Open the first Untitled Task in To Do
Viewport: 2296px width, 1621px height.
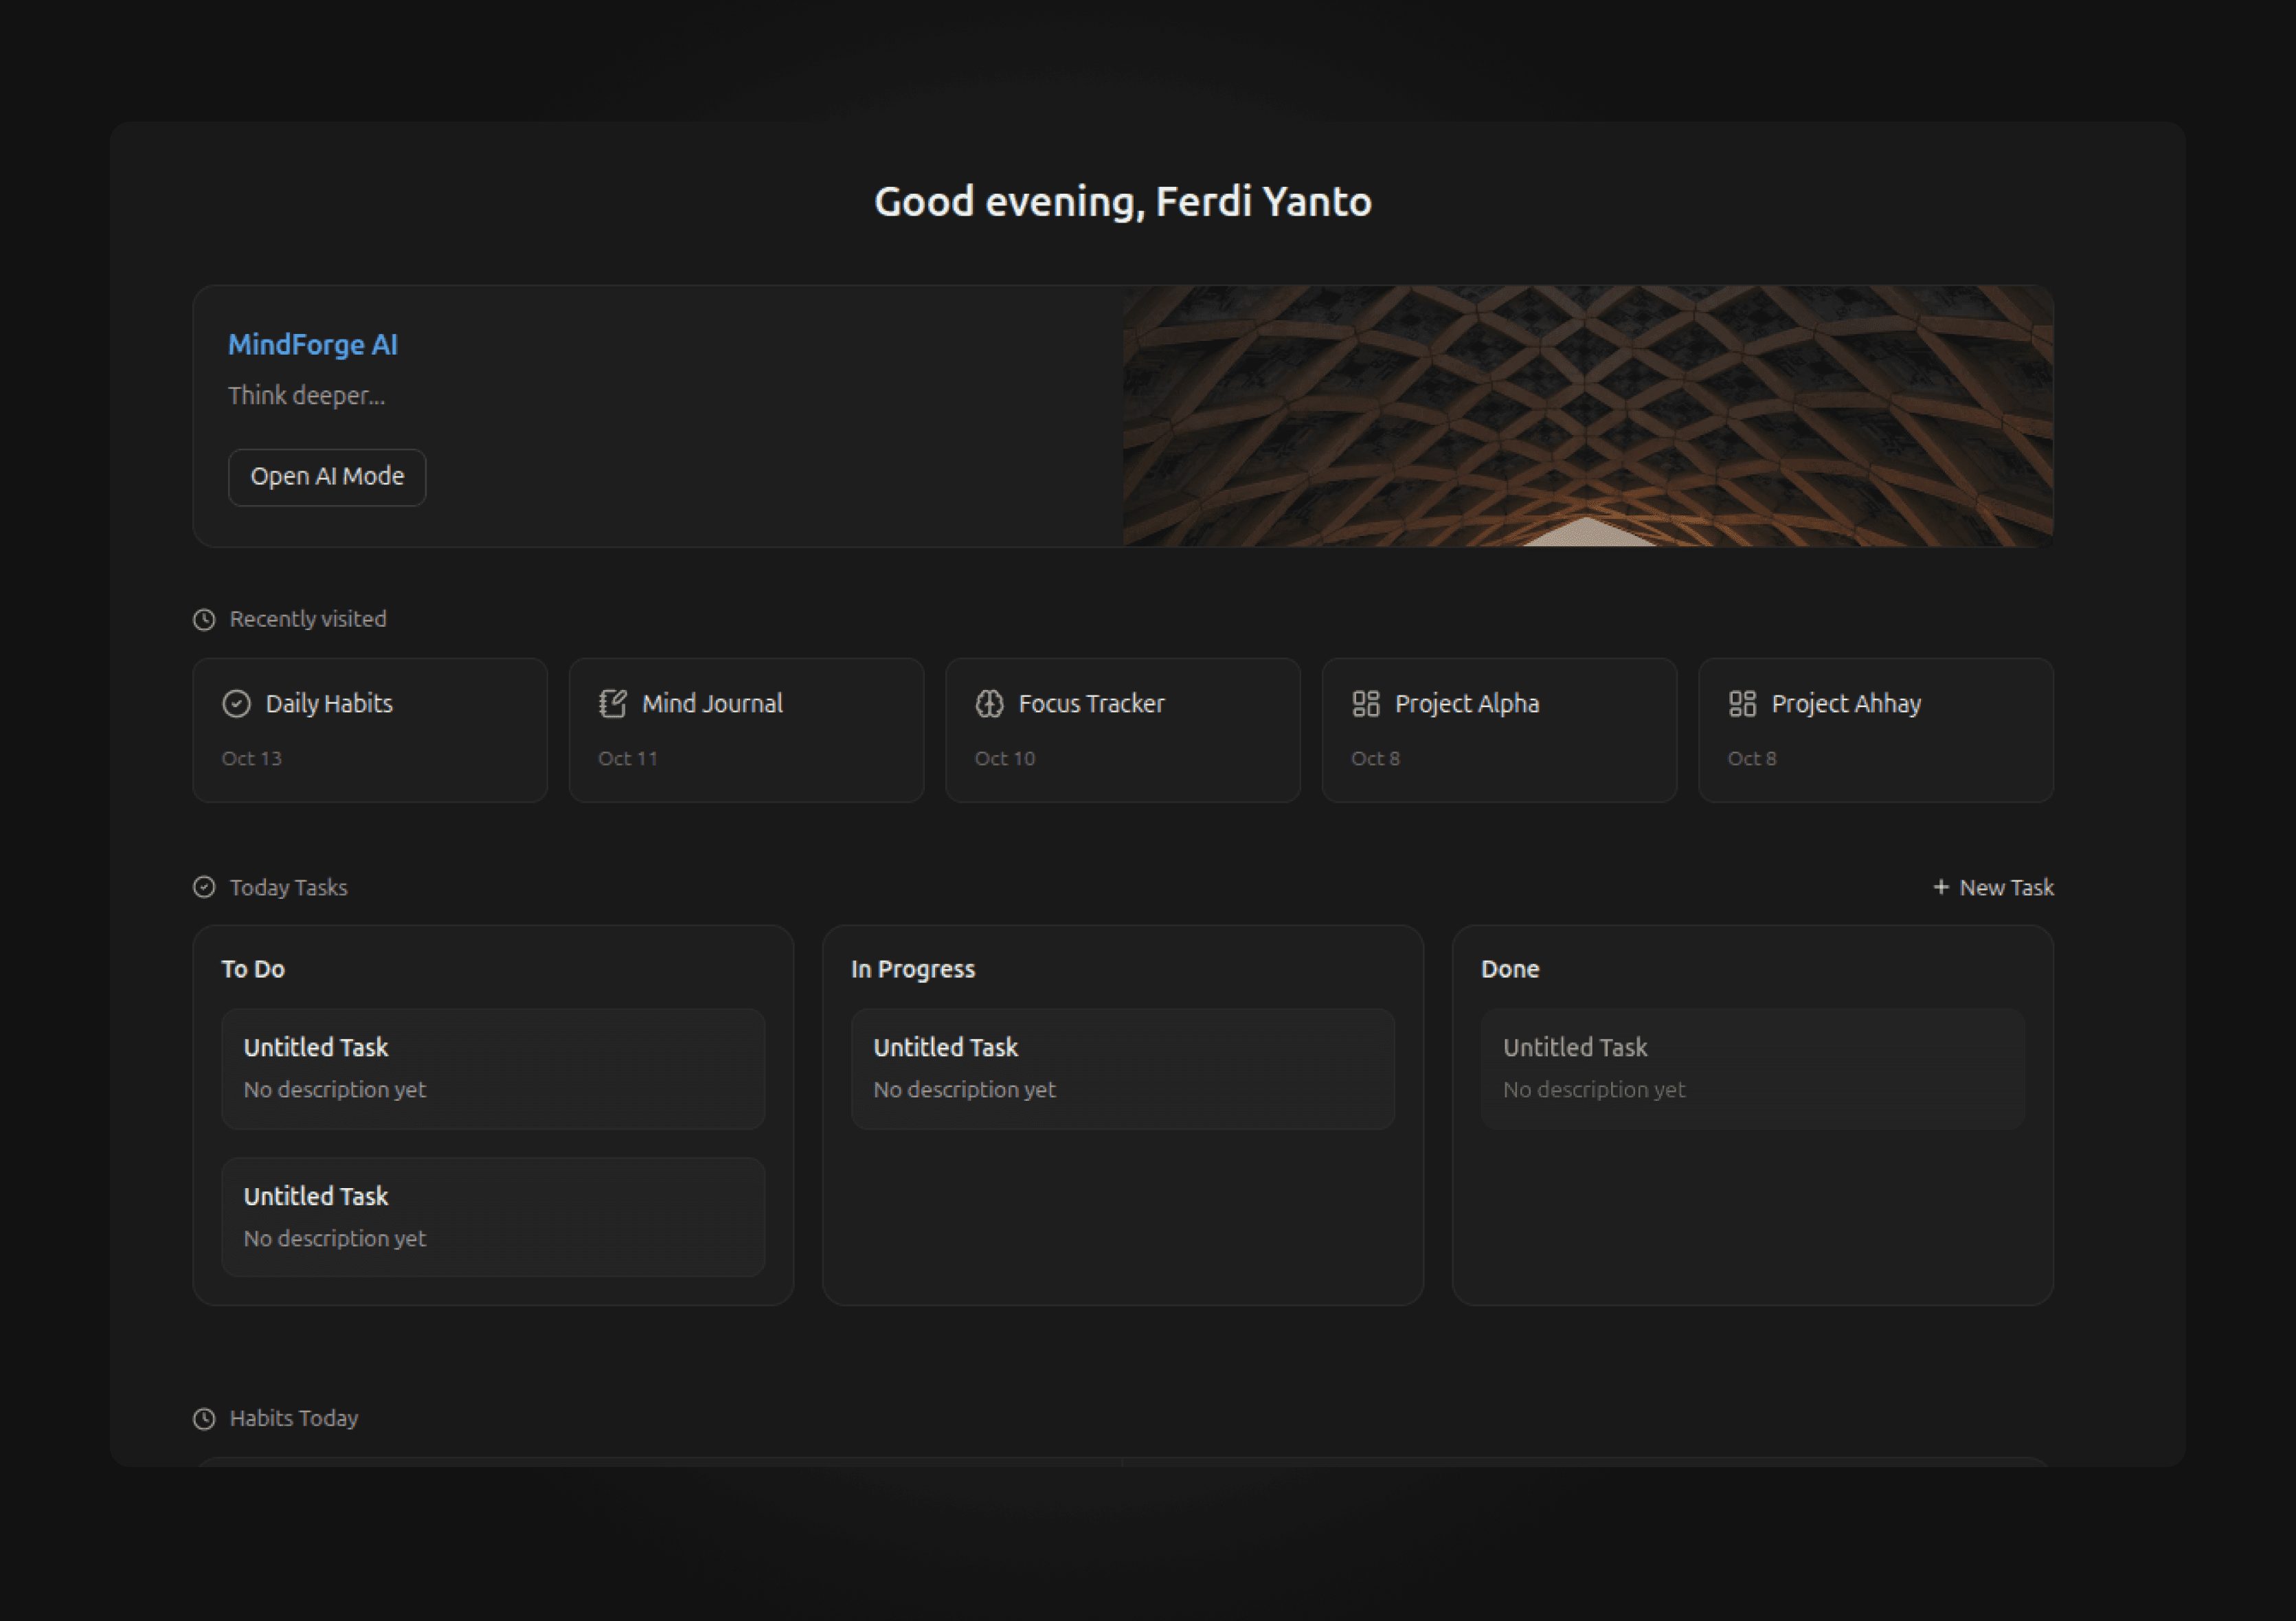coord(493,1068)
